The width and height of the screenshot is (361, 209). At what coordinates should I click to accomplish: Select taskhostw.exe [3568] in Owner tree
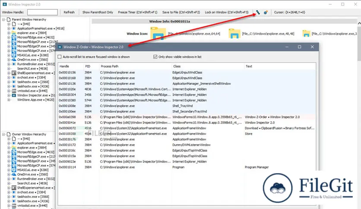tap(33, 196)
